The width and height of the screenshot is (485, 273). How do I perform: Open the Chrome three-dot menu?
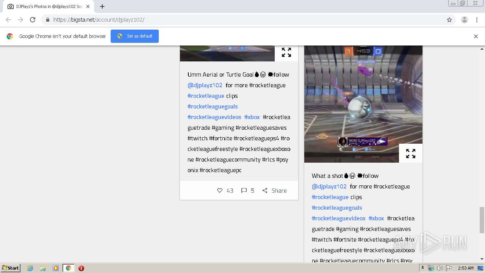tap(477, 20)
